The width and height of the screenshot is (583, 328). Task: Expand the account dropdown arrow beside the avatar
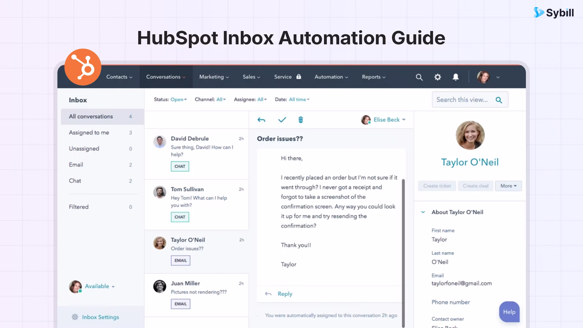(x=498, y=77)
